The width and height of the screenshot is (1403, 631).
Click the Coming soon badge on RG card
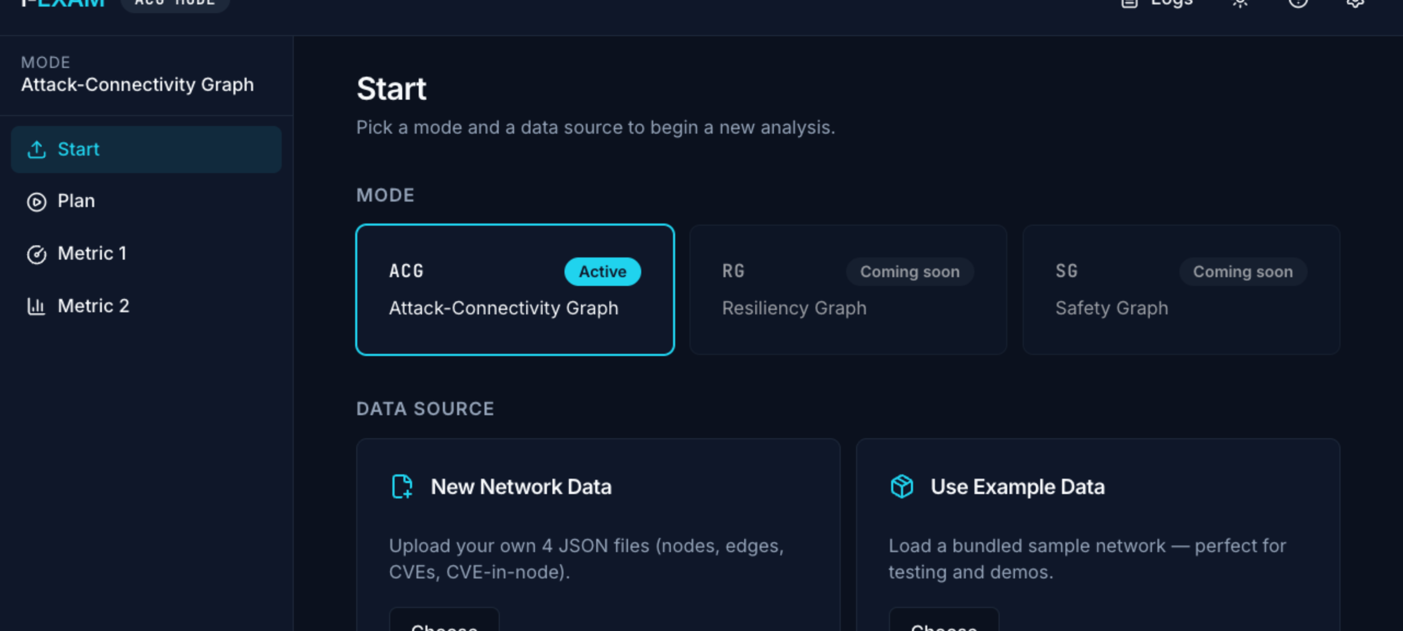click(x=910, y=272)
